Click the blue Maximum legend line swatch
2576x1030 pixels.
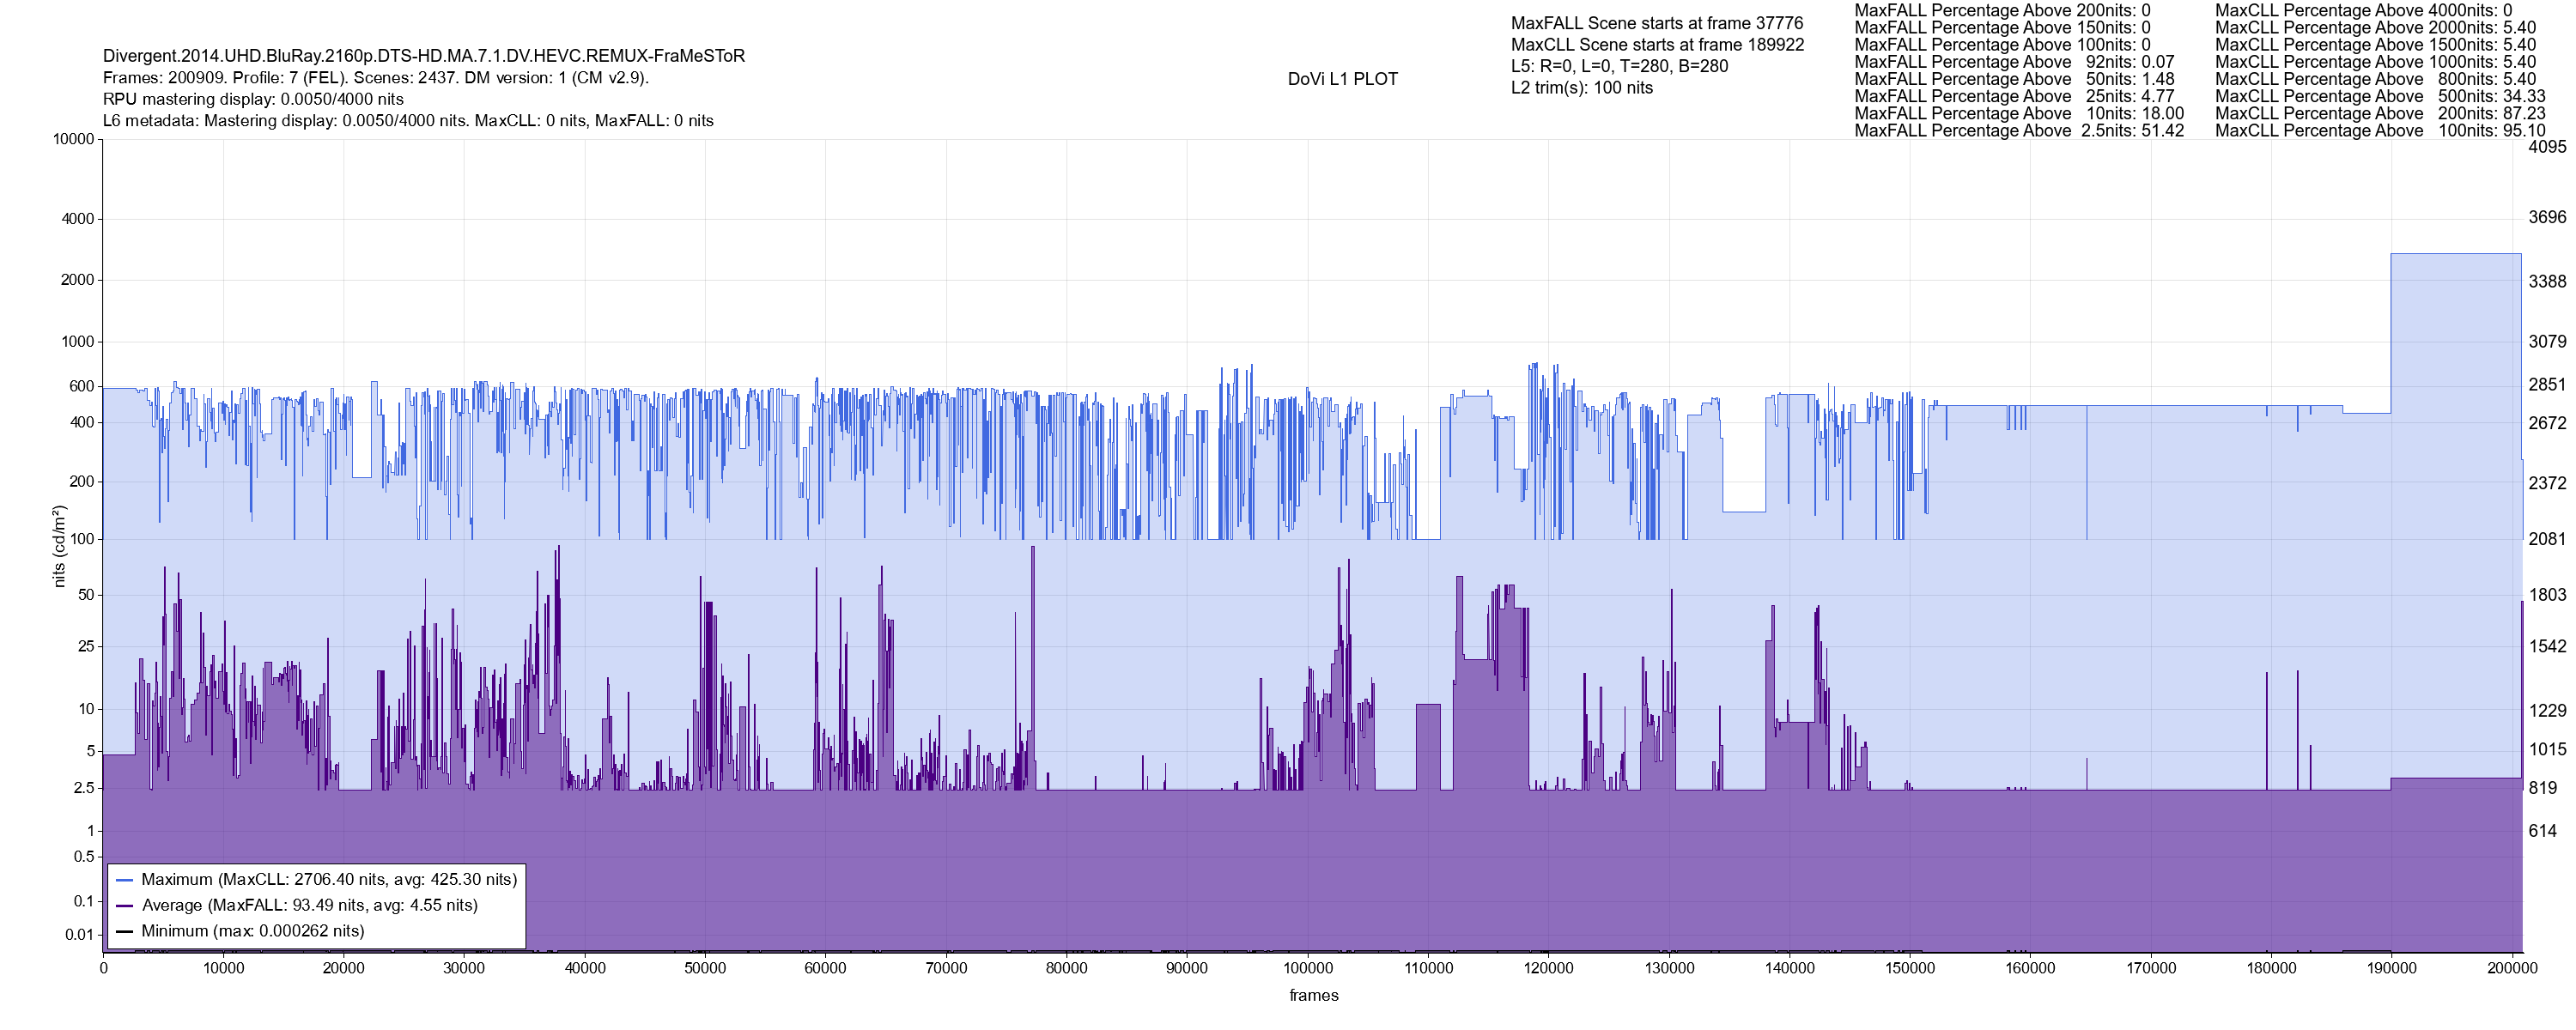coord(124,880)
